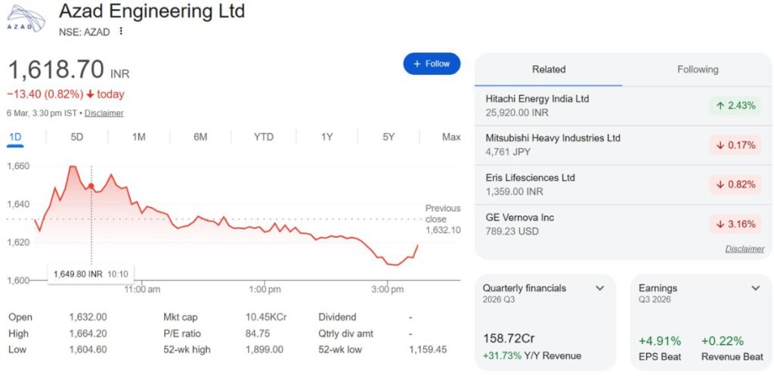Image resolution: width=774 pixels, height=381 pixels.
Task: Click the 1,649.80 INR 10:10 tooltip
Action: (91, 274)
